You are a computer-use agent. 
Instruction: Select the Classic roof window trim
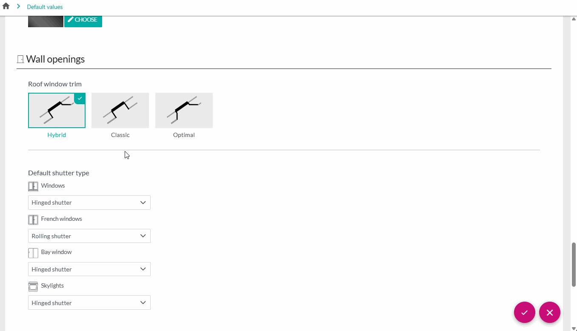point(120,110)
